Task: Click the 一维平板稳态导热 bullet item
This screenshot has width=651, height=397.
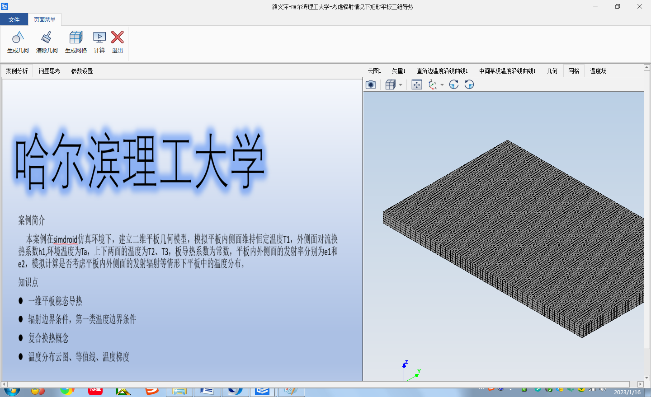Action: pyautogui.click(x=55, y=301)
